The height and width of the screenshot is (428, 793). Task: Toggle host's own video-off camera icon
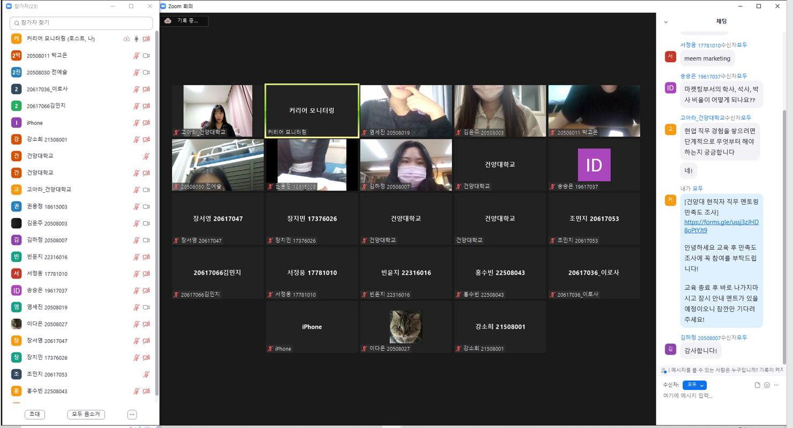tap(146, 39)
